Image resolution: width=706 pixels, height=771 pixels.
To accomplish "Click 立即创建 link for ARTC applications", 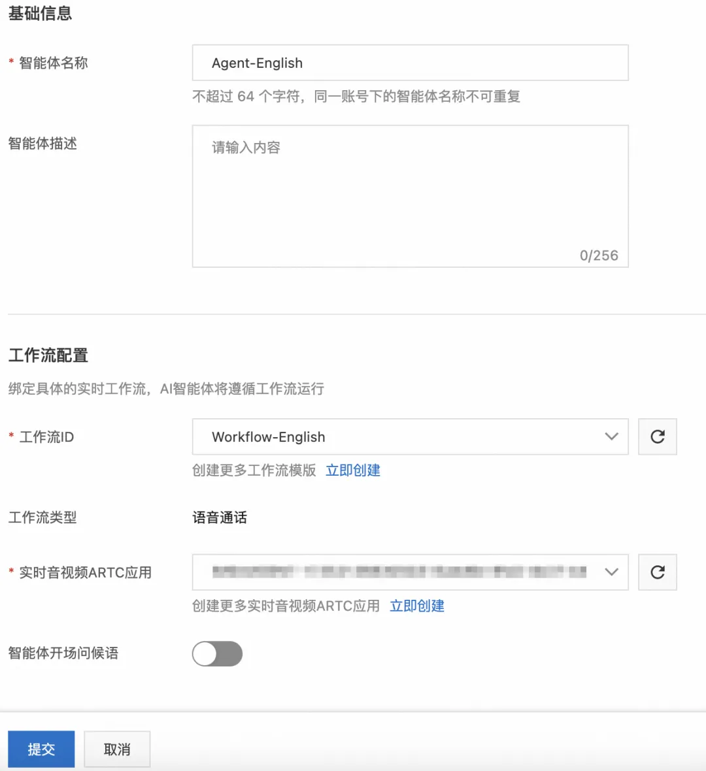I will [x=416, y=606].
